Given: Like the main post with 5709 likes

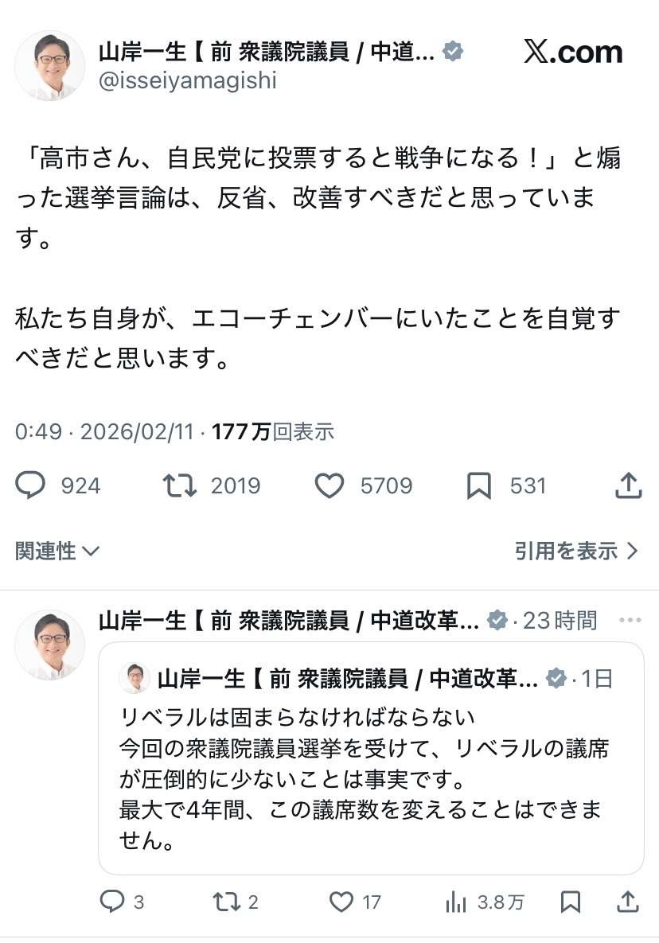Looking at the screenshot, I should [x=329, y=485].
